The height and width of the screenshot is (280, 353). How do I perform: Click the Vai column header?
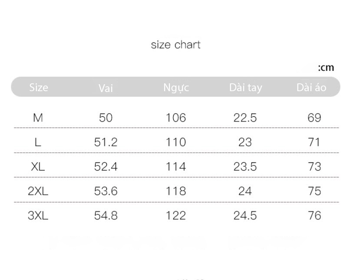(x=106, y=88)
